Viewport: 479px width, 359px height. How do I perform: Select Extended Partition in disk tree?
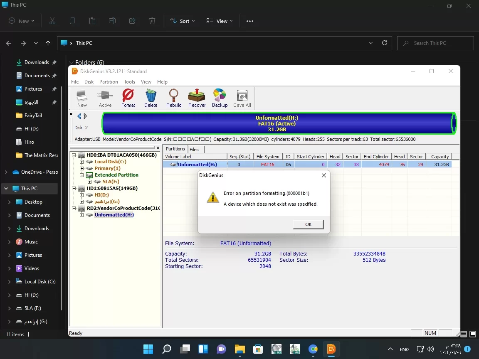pyautogui.click(x=116, y=175)
